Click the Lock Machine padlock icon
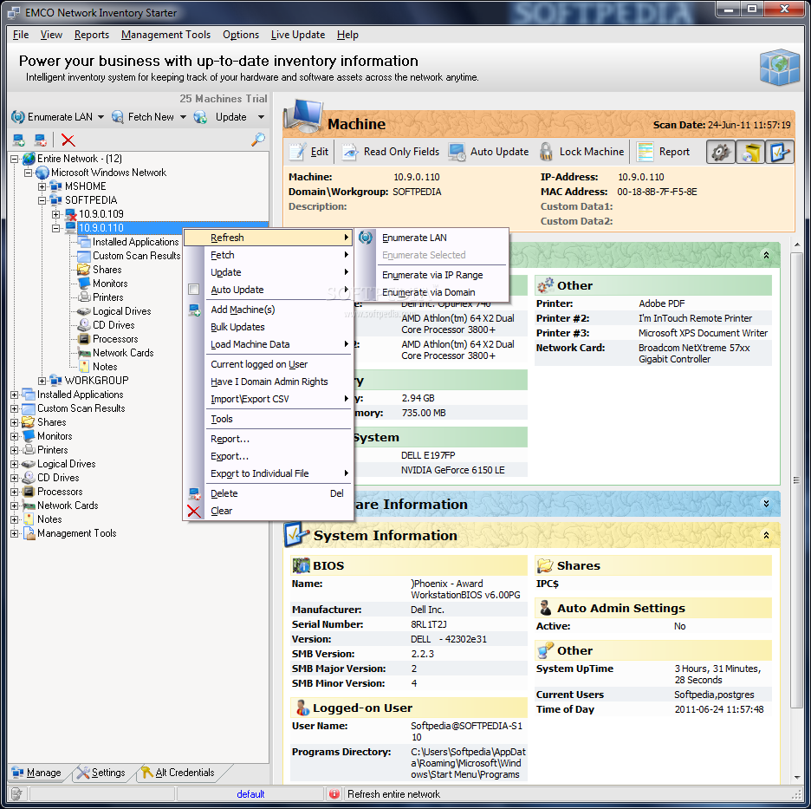 click(x=546, y=152)
